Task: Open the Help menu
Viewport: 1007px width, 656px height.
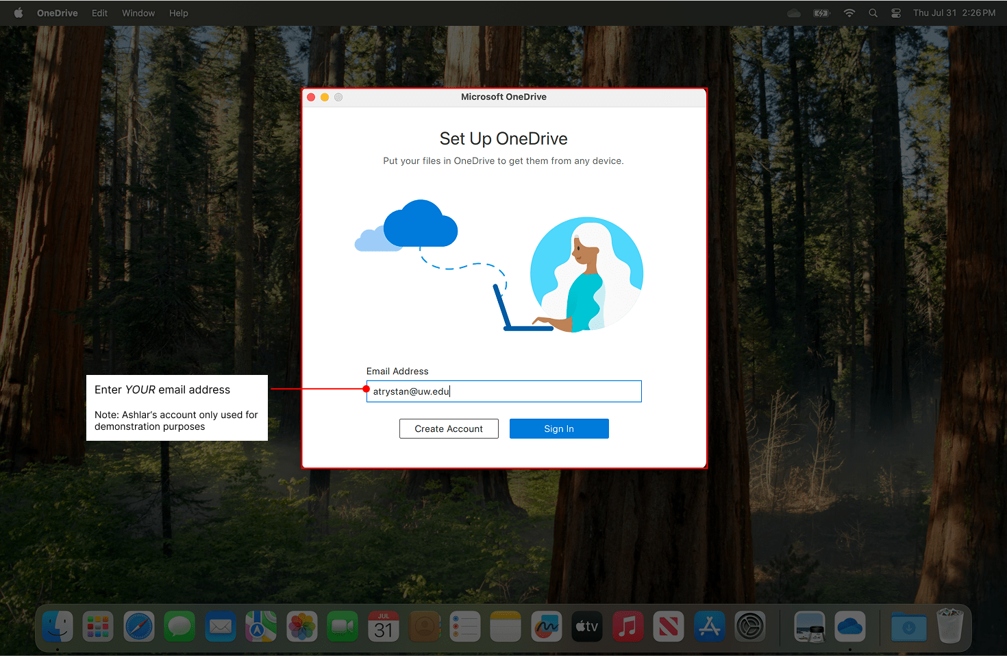Action: (x=178, y=13)
